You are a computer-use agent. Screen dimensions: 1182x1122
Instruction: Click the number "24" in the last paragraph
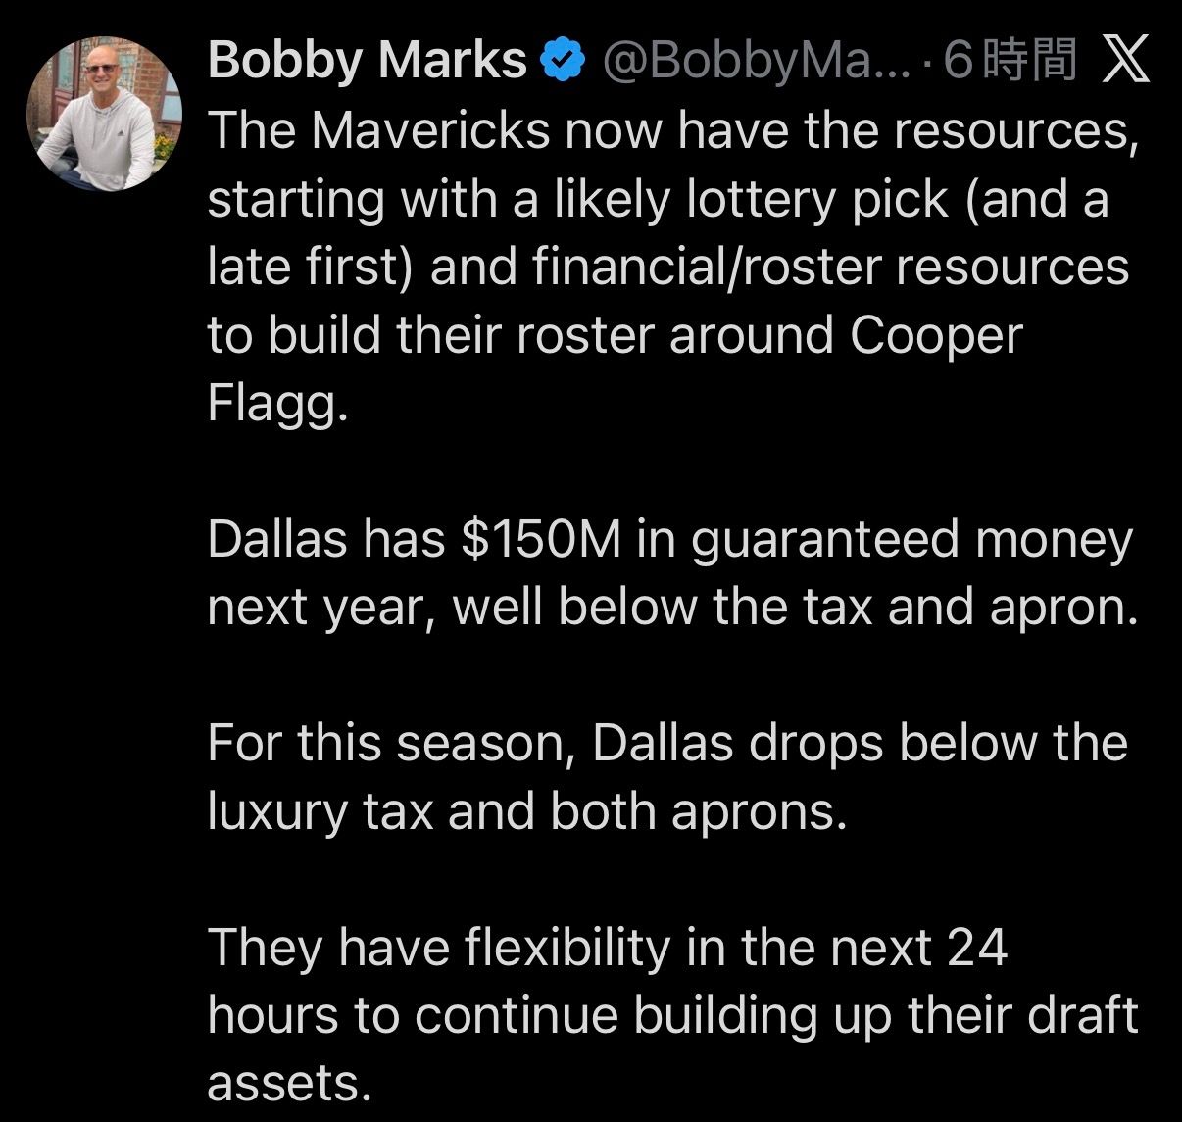tap(977, 948)
